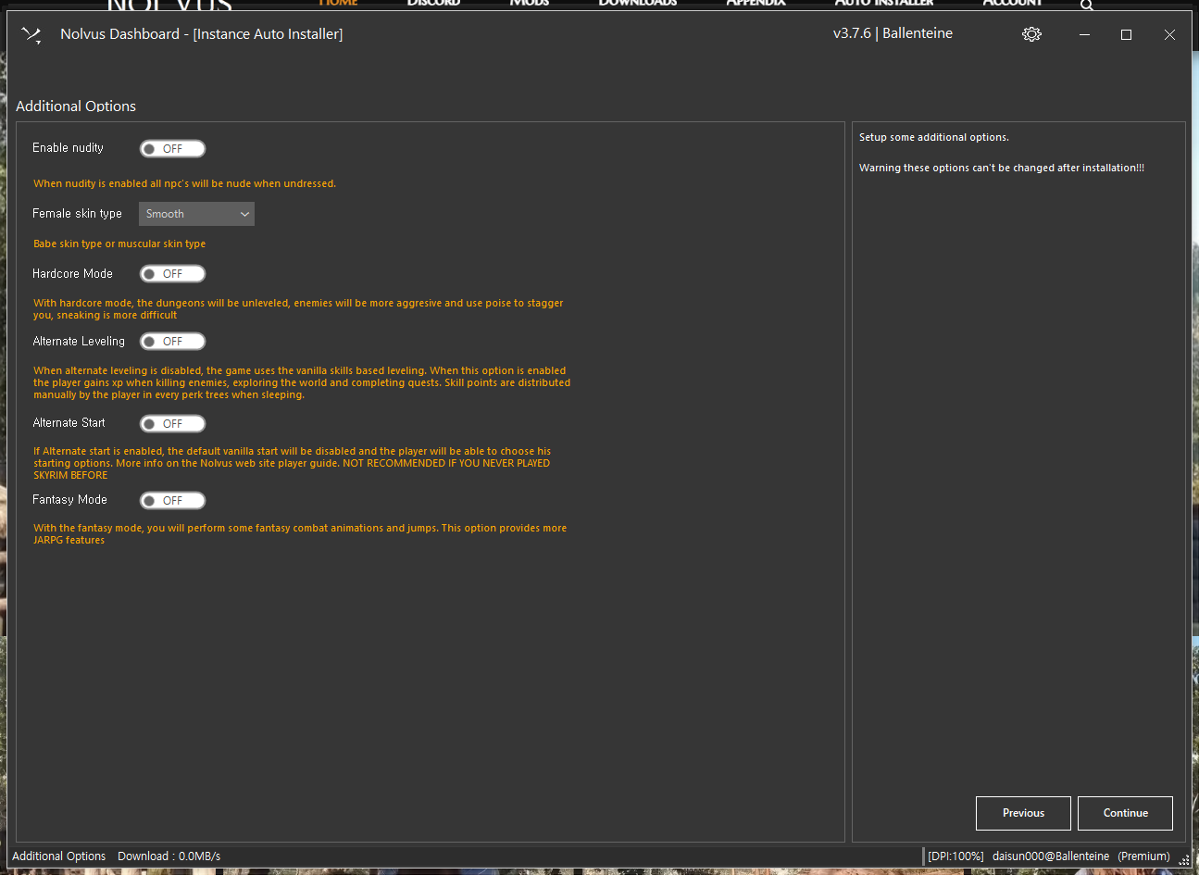Open DOWNLOADS menu on the background website

tap(637, 3)
